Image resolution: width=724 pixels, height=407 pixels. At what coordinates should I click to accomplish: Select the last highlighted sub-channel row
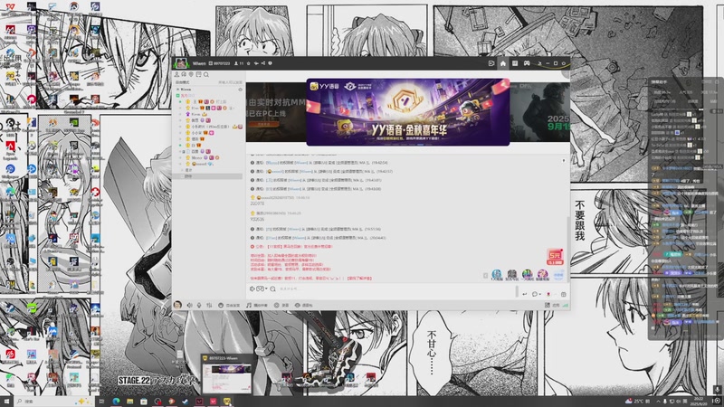[x=209, y=176]
